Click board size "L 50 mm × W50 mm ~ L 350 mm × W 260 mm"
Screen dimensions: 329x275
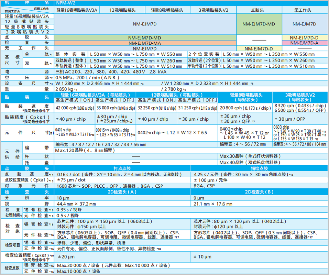(269, 60)
